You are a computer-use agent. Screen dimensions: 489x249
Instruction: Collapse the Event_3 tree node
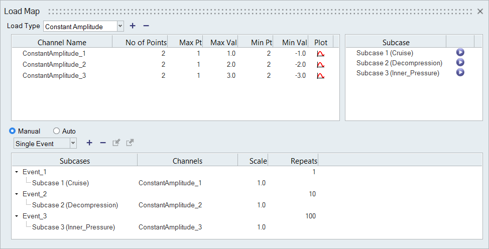17,216
